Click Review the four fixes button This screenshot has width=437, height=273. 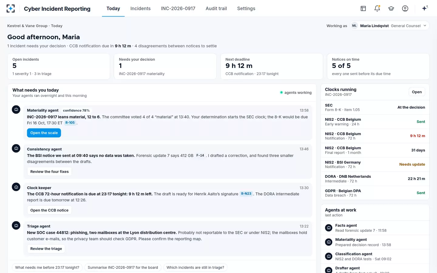[x=49, y=172]
